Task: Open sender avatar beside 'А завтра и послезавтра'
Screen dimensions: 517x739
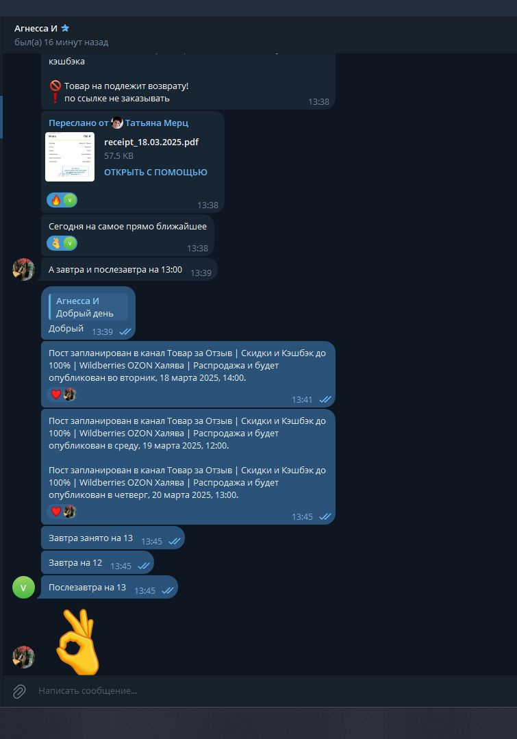Action: (23, 270)
